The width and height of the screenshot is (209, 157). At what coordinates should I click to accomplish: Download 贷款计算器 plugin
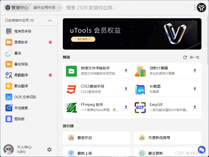click(195, 70)
